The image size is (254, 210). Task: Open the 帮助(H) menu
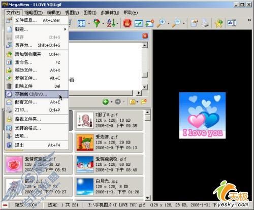131,13
